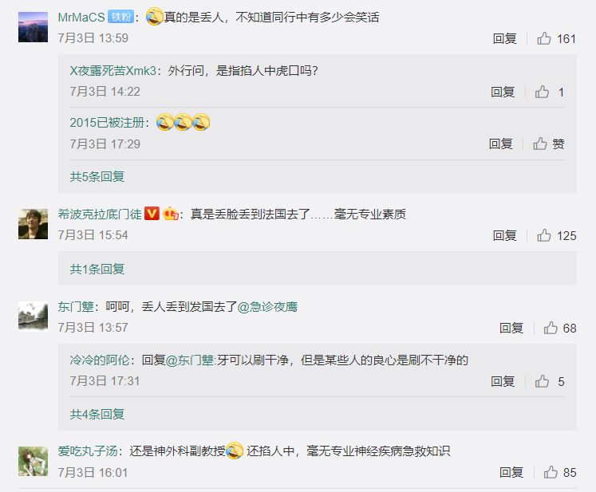
Task: Like 冷冷的阿伦's reply with 5 likes
Action: (x=542, y=381)
